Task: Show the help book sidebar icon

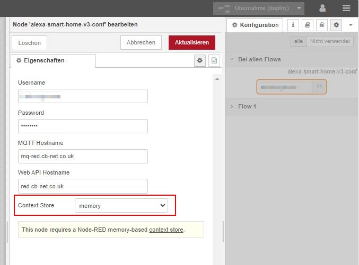Action: click(308, 25)
